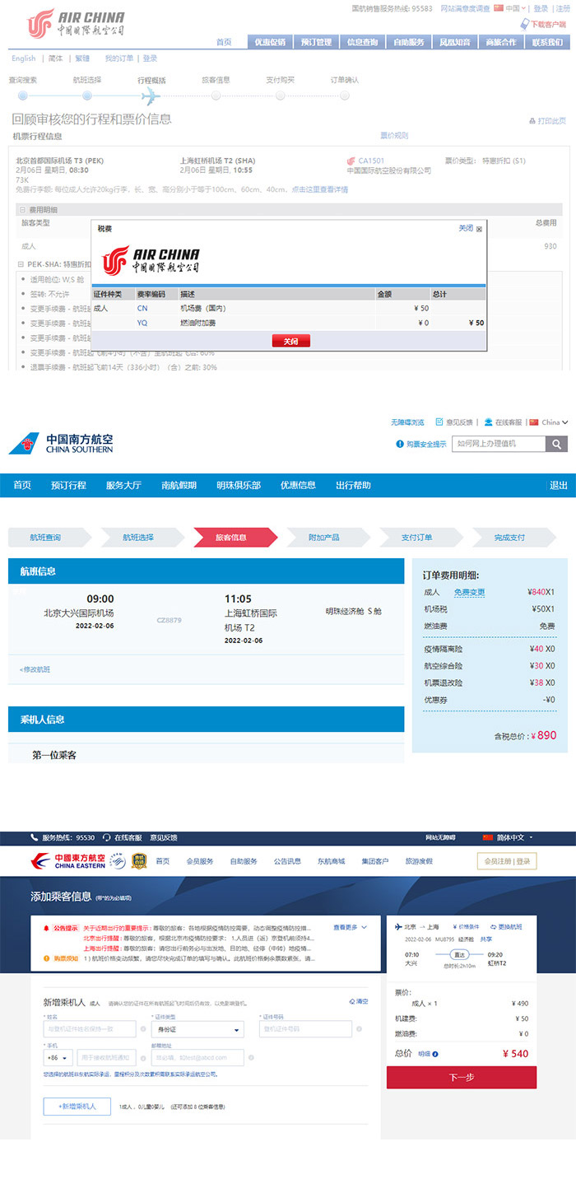Click the YQ fee code link

(x=142, y=323)
